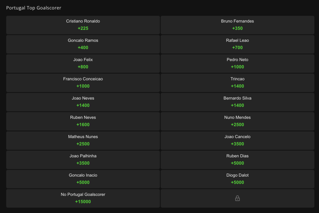Choose Ruben Dias at +5000
This screenshot has height=213, width=319.
tap(237, 160)
